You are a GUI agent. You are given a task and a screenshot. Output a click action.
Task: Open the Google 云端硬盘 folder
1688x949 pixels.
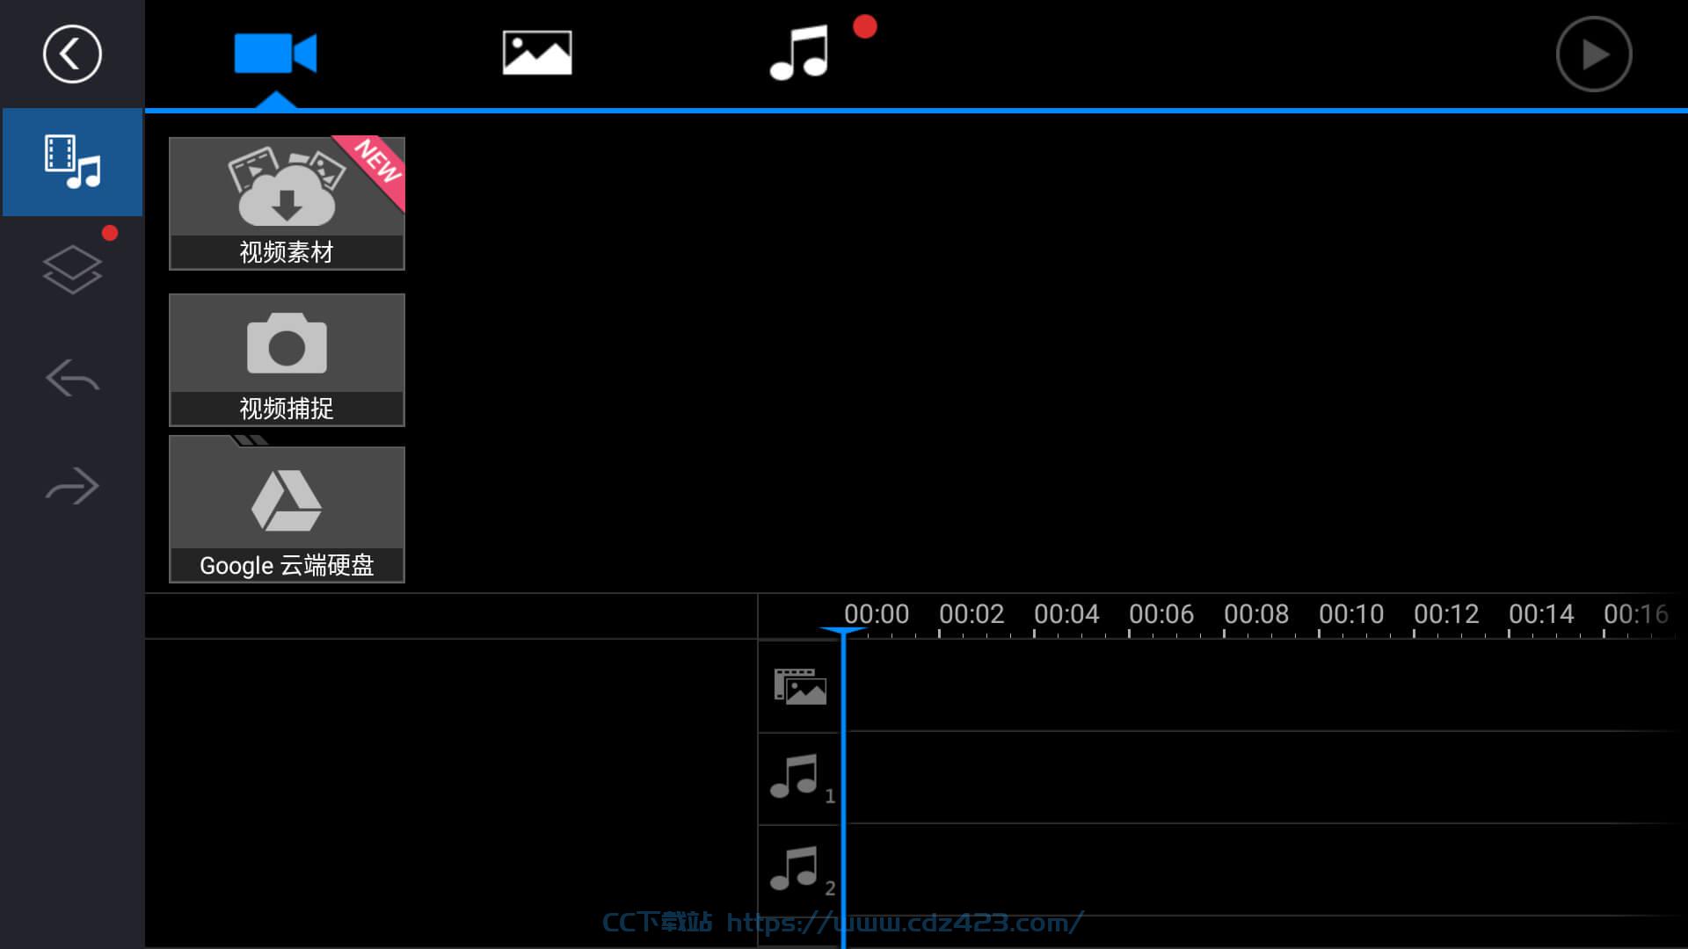[287, 510]
